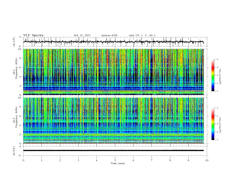Click the 'ch.3(V)' waveform axis label

pyautogui.click(x=14, y=151)
